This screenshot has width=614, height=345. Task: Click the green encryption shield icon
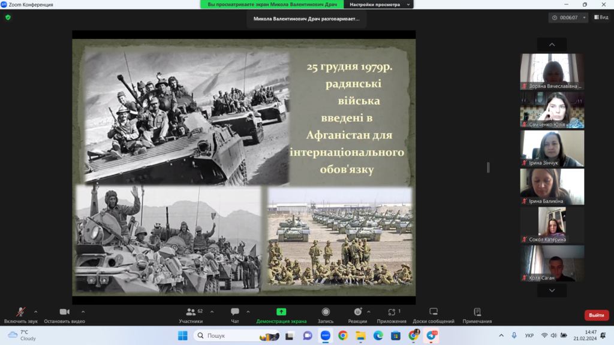8,17
